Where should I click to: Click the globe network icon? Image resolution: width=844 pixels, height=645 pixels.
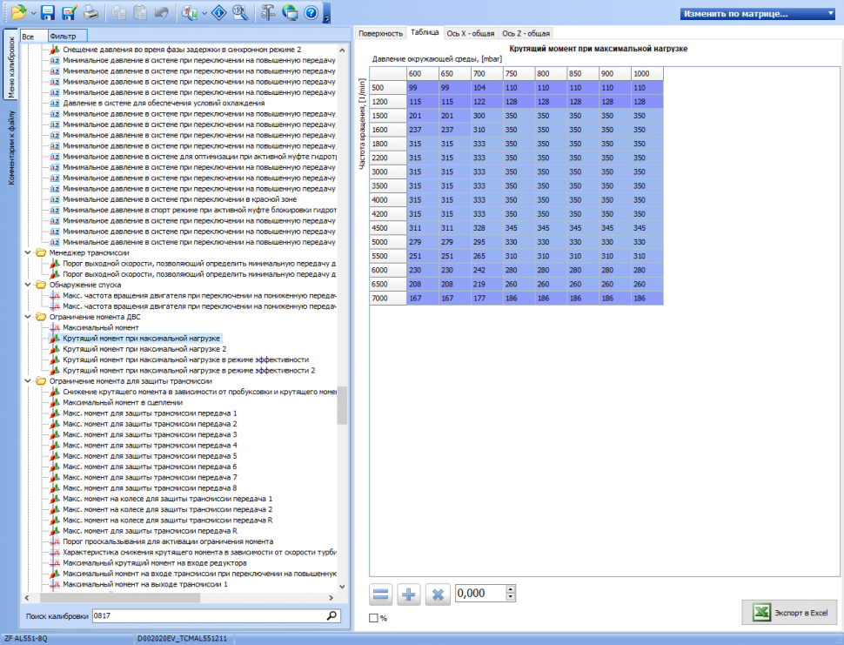click(290, 12)
